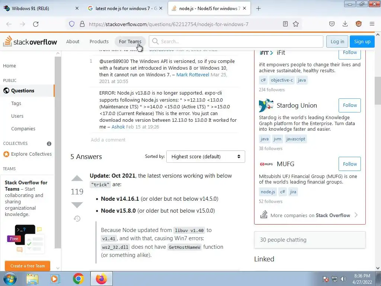Click the jira tag under MUFG
Image resolution: width=381 pixels, height=286 pixels.
point(293,192)
